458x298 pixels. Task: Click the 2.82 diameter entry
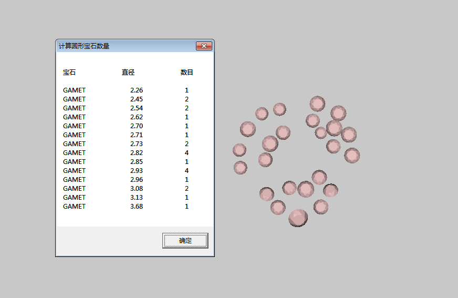point(136,153)
